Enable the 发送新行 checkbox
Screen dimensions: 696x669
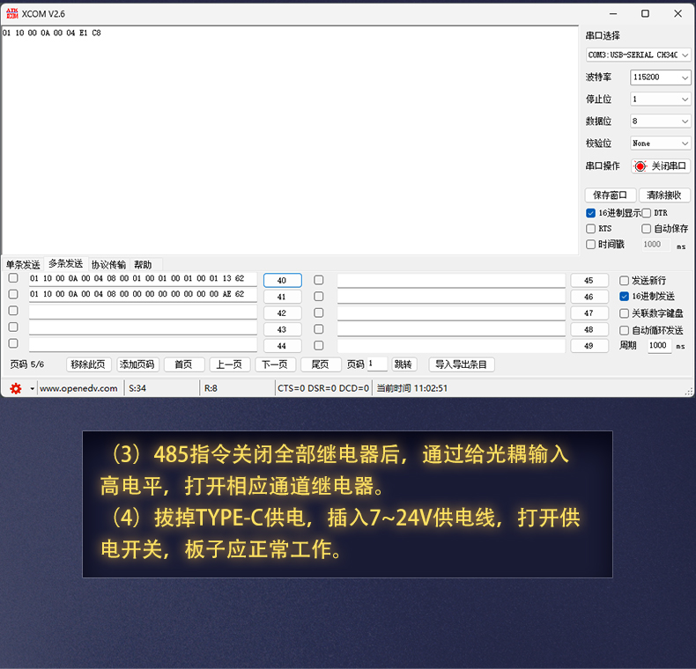625,281
